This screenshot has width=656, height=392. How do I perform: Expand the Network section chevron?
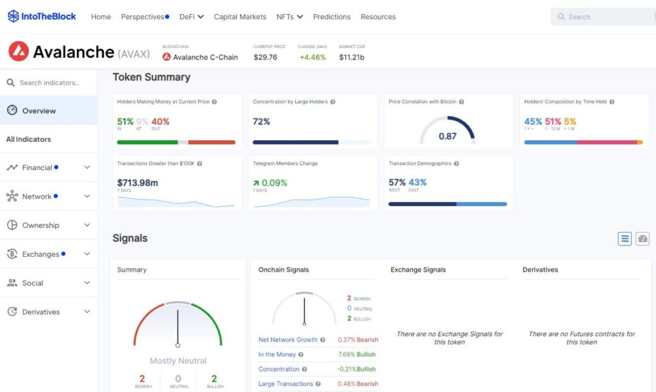point(87,196)
